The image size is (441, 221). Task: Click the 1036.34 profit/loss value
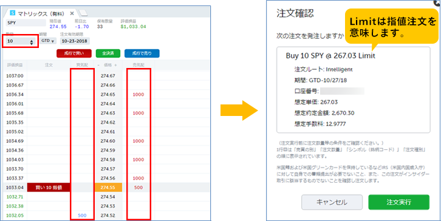15,95
